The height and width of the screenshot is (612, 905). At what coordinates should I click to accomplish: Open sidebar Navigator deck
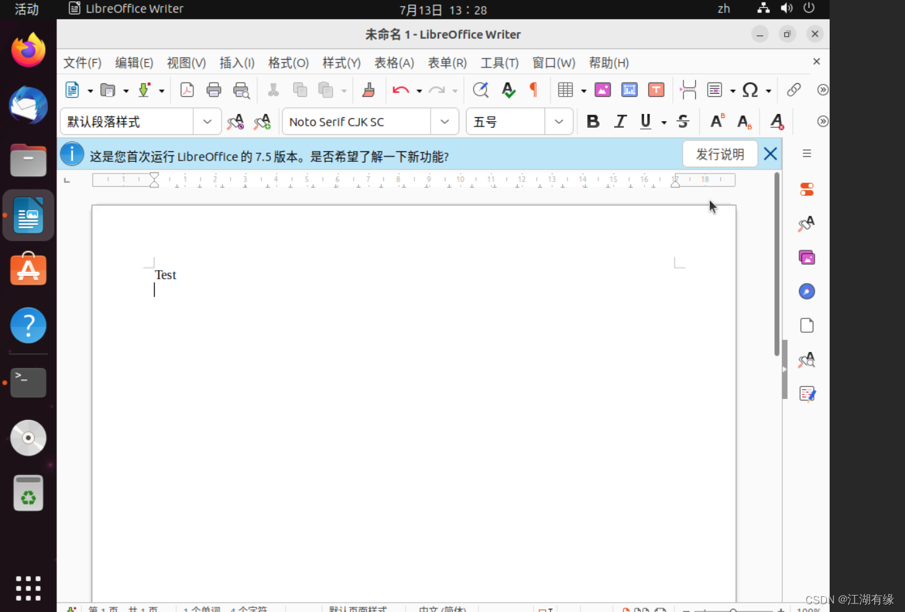point(807,292)
